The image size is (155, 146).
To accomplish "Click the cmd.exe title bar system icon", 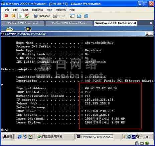I will click(x=3, y=34).
